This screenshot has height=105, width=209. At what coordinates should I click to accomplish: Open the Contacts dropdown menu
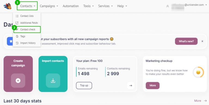click(x=27, y=6)
